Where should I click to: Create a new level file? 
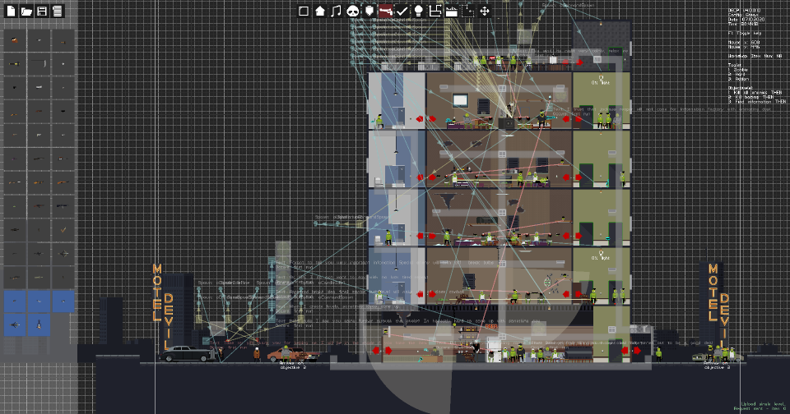[11, 11]
